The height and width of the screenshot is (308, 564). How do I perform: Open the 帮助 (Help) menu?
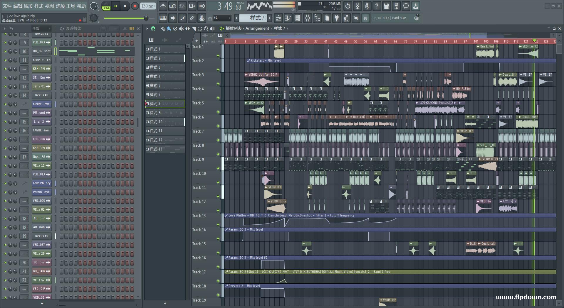coord(81,6)
